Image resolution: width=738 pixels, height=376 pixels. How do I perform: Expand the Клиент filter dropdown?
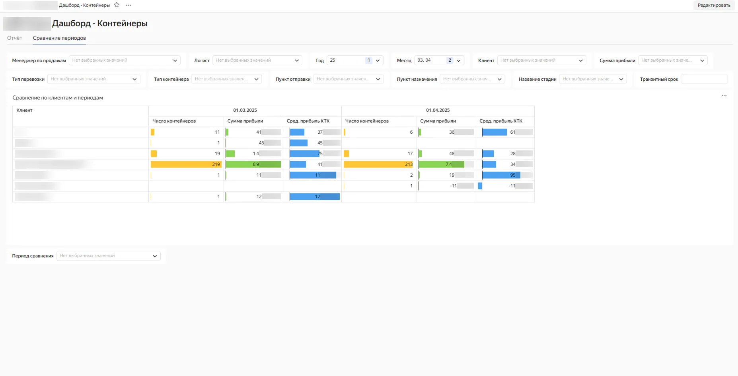pos(541,60)
